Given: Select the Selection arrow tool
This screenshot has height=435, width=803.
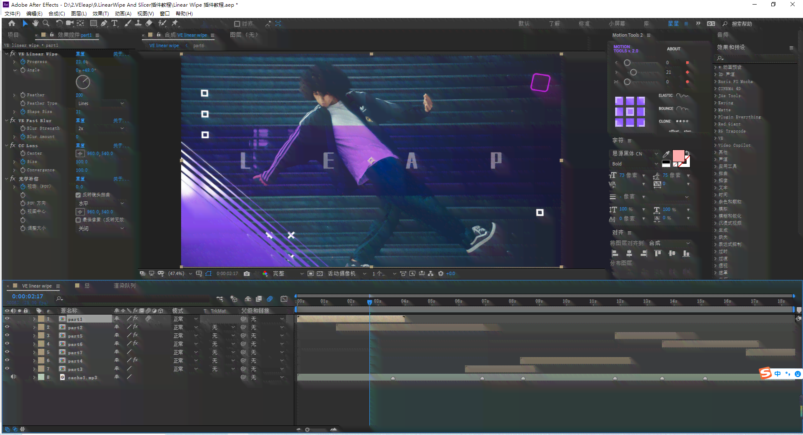Looking at the screenshot, I should coord(25,24).
